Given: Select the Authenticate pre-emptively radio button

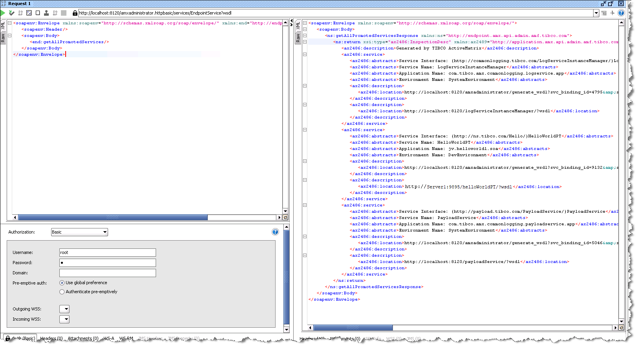Looking at the screenshot, I should pyautogui.click(x=62, y=292).
